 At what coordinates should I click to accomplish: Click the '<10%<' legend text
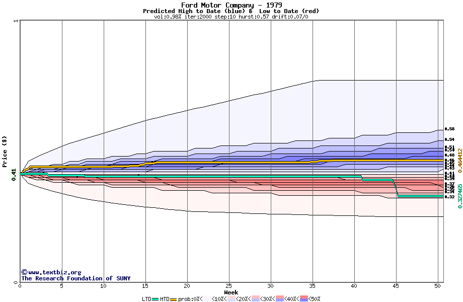pyautogui.click(x=219, y=299)
